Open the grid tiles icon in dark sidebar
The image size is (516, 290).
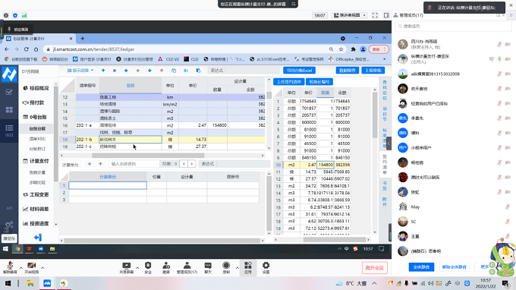[9, 109]
